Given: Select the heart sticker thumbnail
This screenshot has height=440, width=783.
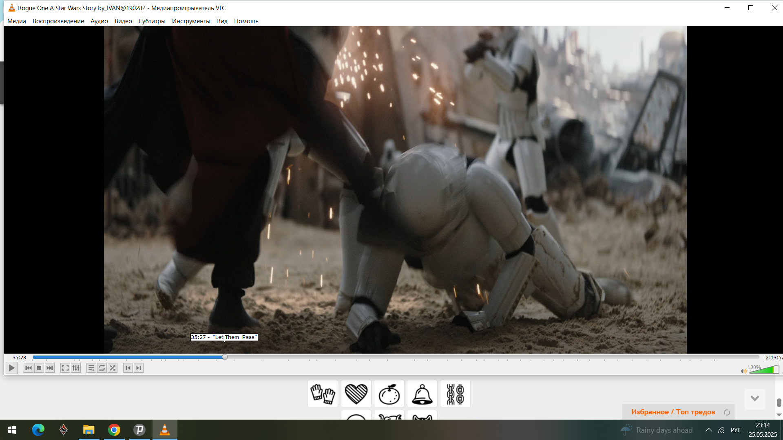Looking at the screenshot, I should tap(356, 394).
